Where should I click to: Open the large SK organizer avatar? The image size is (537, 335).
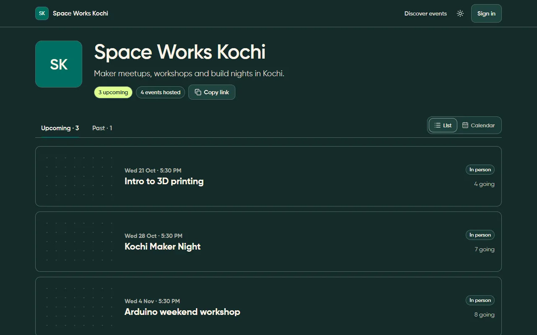point(59,64)
